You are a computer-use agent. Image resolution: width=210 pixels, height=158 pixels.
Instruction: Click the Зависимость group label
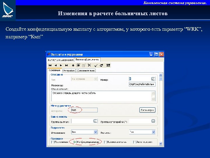59,117
